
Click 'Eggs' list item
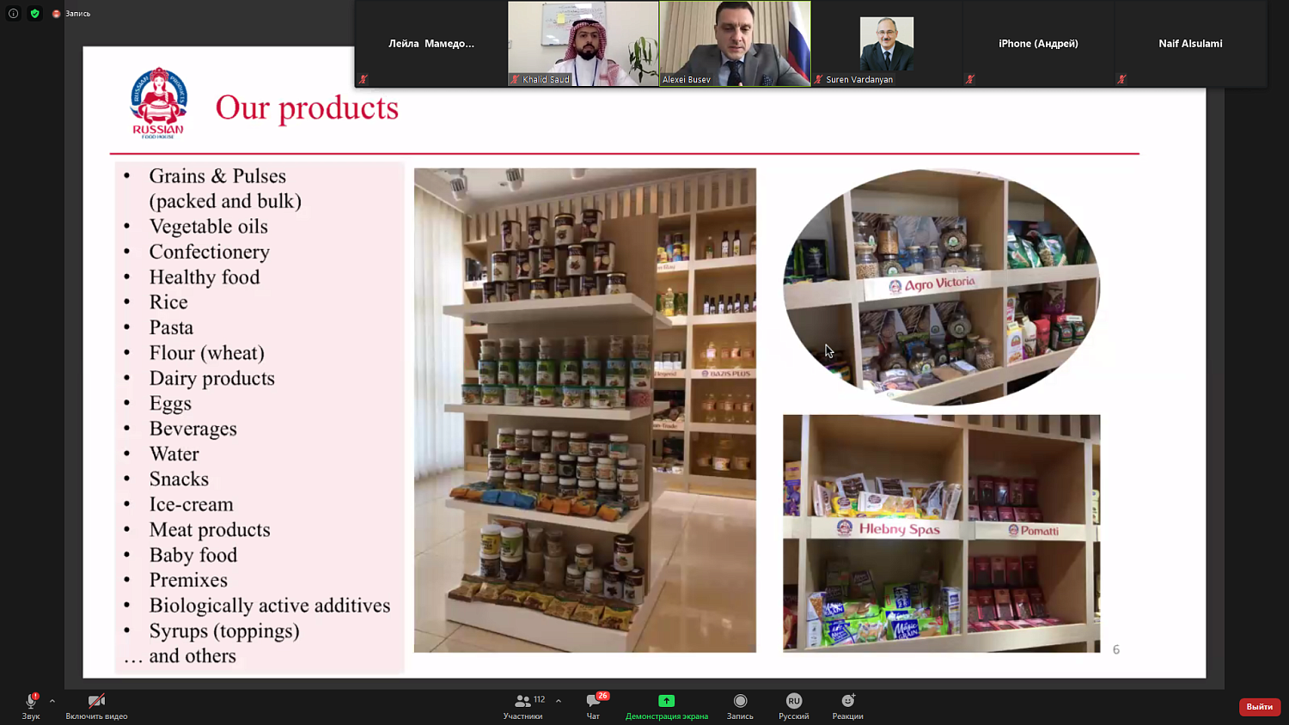[x=170, y=404]
